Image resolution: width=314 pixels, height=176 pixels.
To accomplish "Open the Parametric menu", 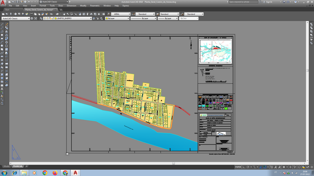I will tap(94, 6).
